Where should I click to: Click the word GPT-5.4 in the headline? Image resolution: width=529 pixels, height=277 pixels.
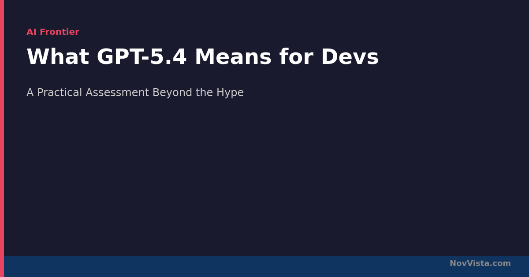[x=142, y=57]
